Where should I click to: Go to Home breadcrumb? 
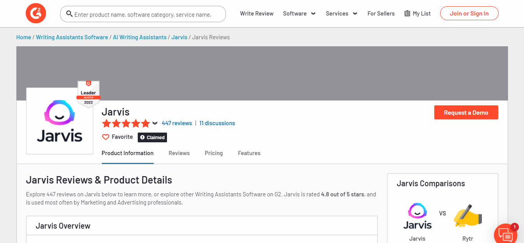click(x=23, y=37)
